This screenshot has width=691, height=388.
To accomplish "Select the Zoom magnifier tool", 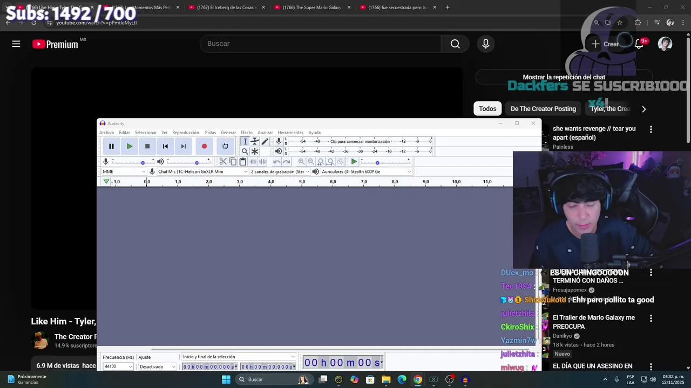I will pyautogui.click(x=245, y=151).
